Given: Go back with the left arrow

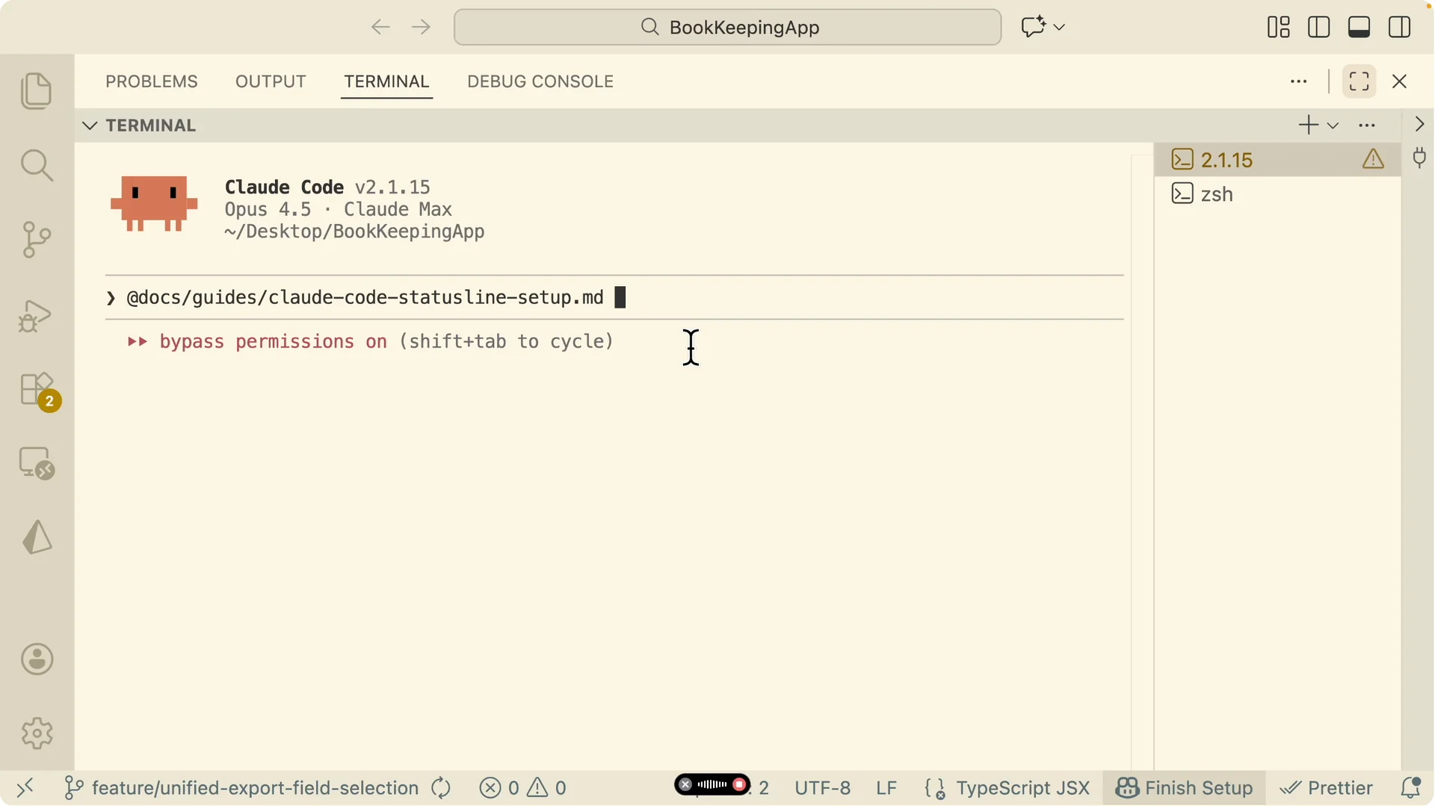Looking at the screenshot, I should (380, 28).
